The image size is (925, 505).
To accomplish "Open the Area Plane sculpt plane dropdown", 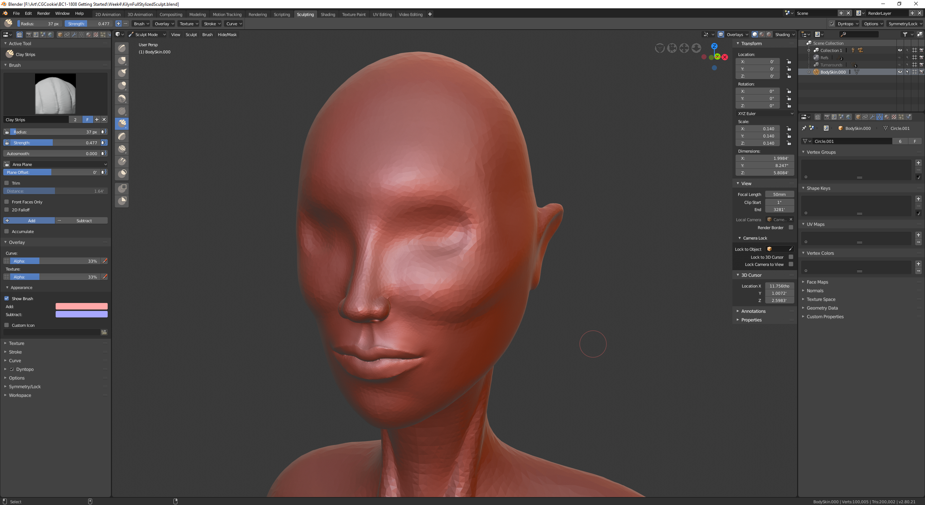I will click(58, 164).
